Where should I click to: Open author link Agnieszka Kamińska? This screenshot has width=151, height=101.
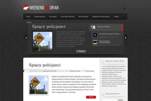(x=50, y=71)
